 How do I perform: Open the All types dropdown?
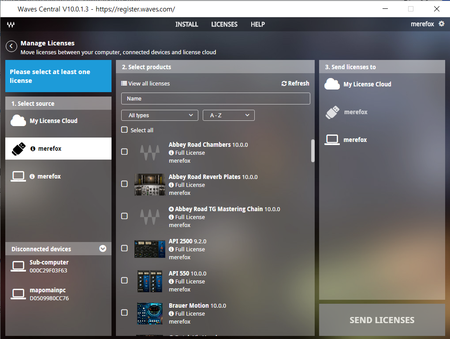(160, 115)
